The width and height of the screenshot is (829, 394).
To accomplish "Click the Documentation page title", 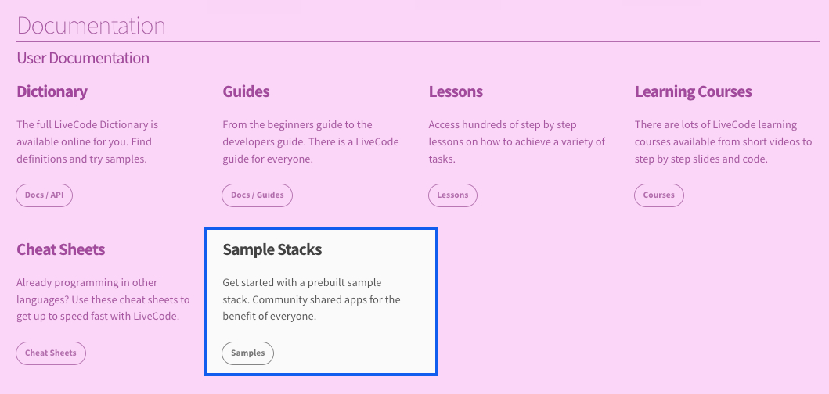I will 91,25.
